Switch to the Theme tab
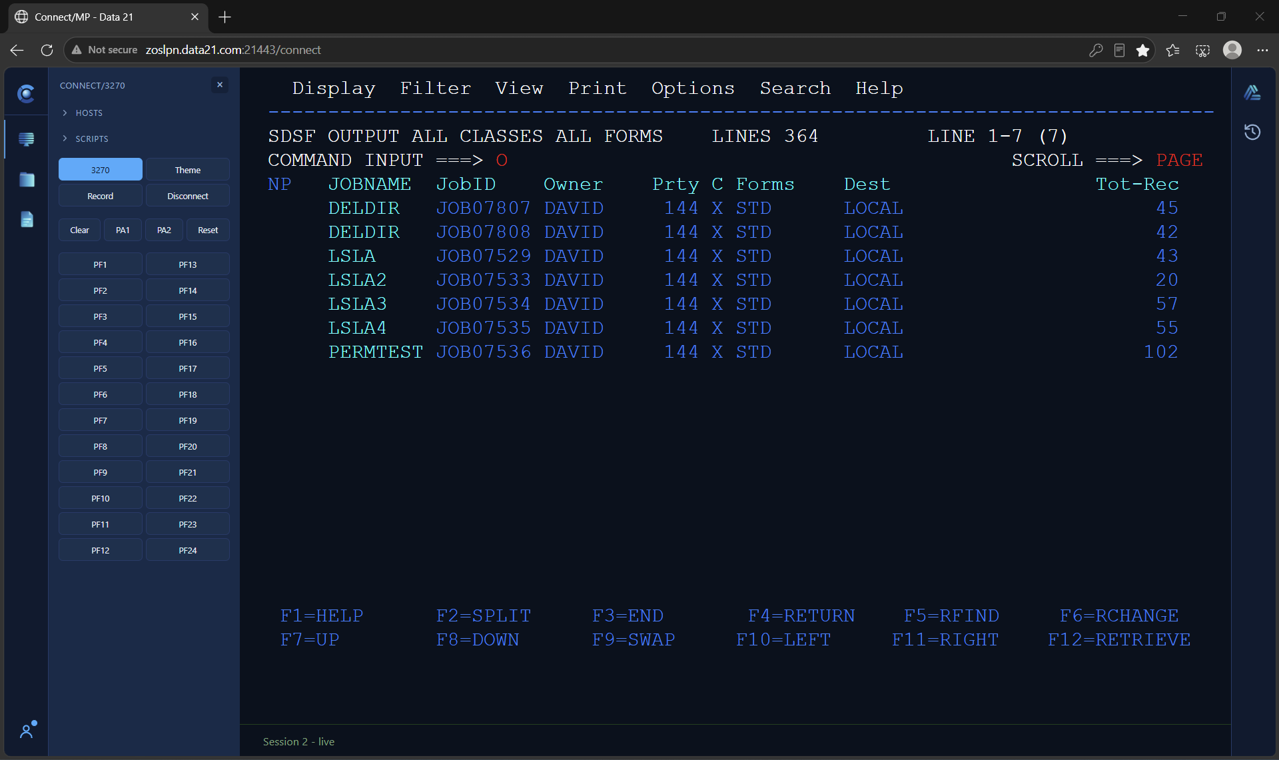The image size is (1279, 760). tap(188, 170)
